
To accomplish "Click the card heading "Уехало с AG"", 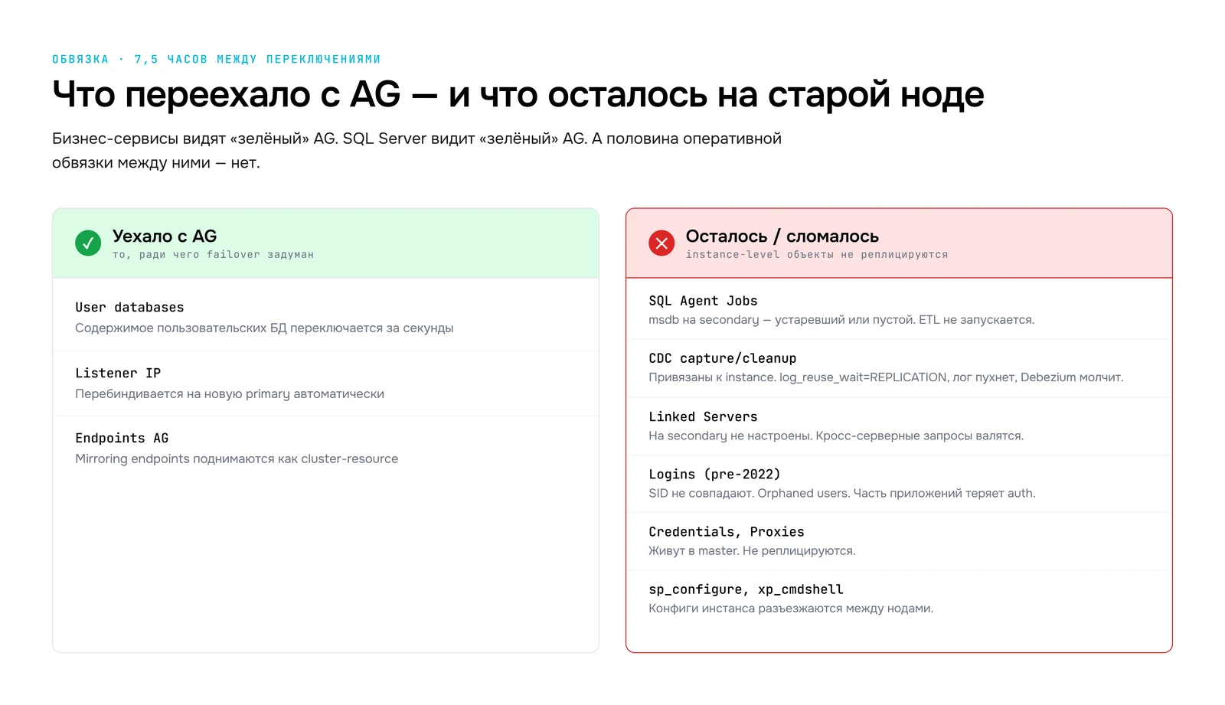I will tap(165, 236).
